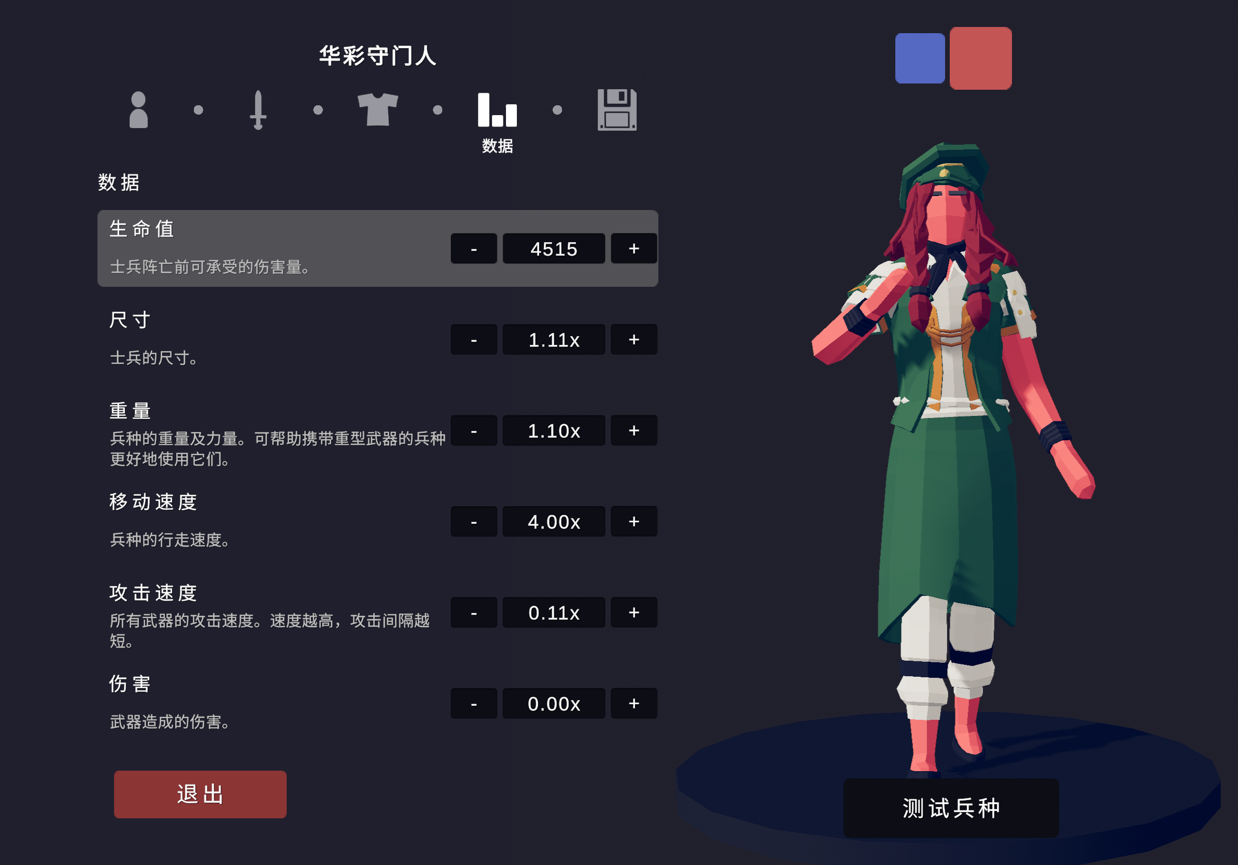This screenshot has height=865, width=1238.
Task: Select the blue team color swatch
Action: pyautogui.click(x=920, y=58)
